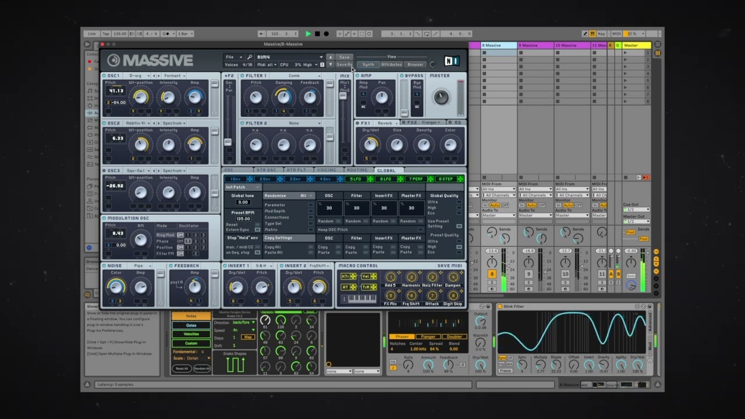
Task: Toggle OSC1 power button
Action: pyautogui.click(x=105, y=76)
